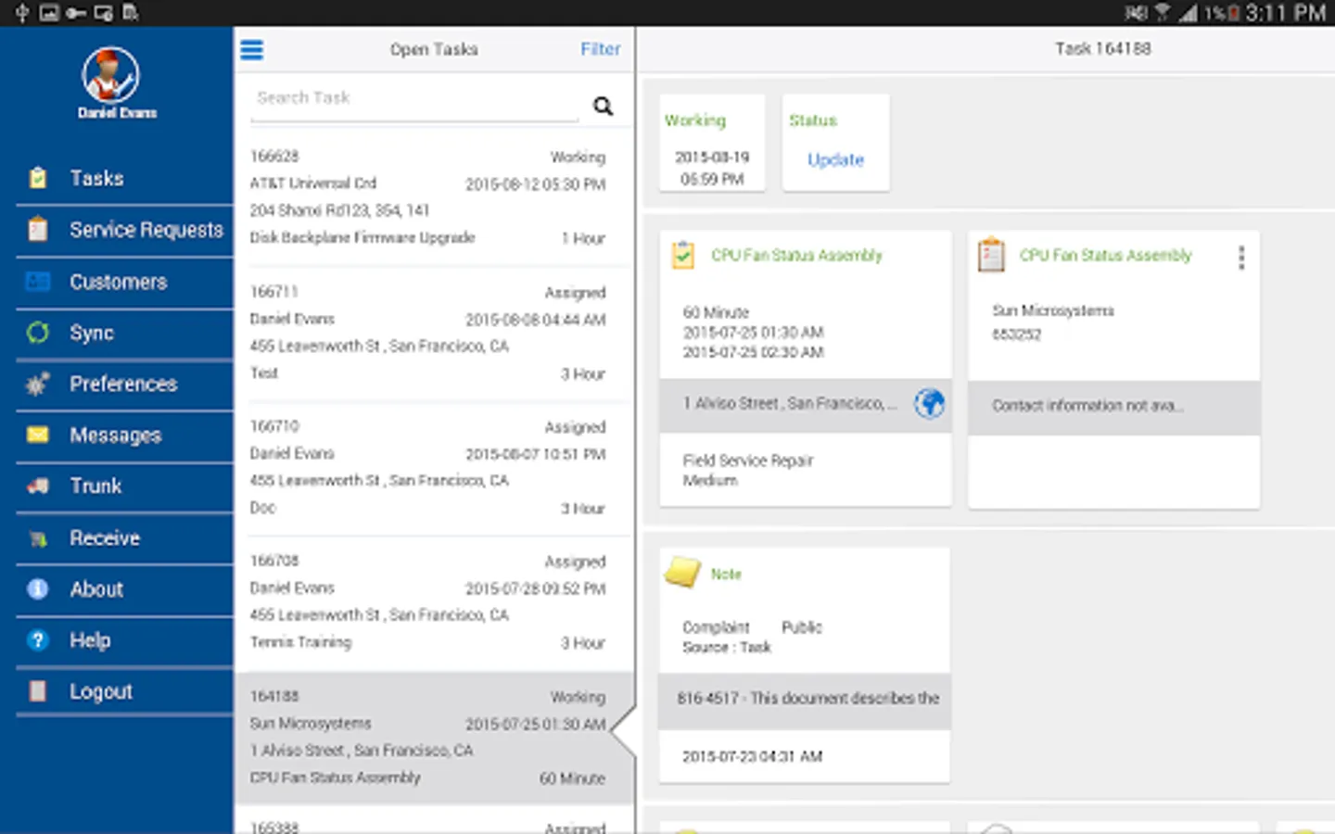
Task: Click Field Service Repair text
Action: pyautogui.click(x=748, y=461)
